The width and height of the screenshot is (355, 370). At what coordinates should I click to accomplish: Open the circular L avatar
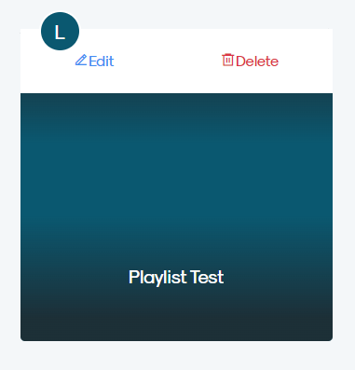click(60, 32)
